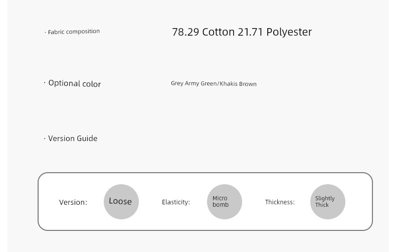Click the Loose version circle
Image resolution: width=396 pixels, height=252 pixels.
click(x=121, y=202)
